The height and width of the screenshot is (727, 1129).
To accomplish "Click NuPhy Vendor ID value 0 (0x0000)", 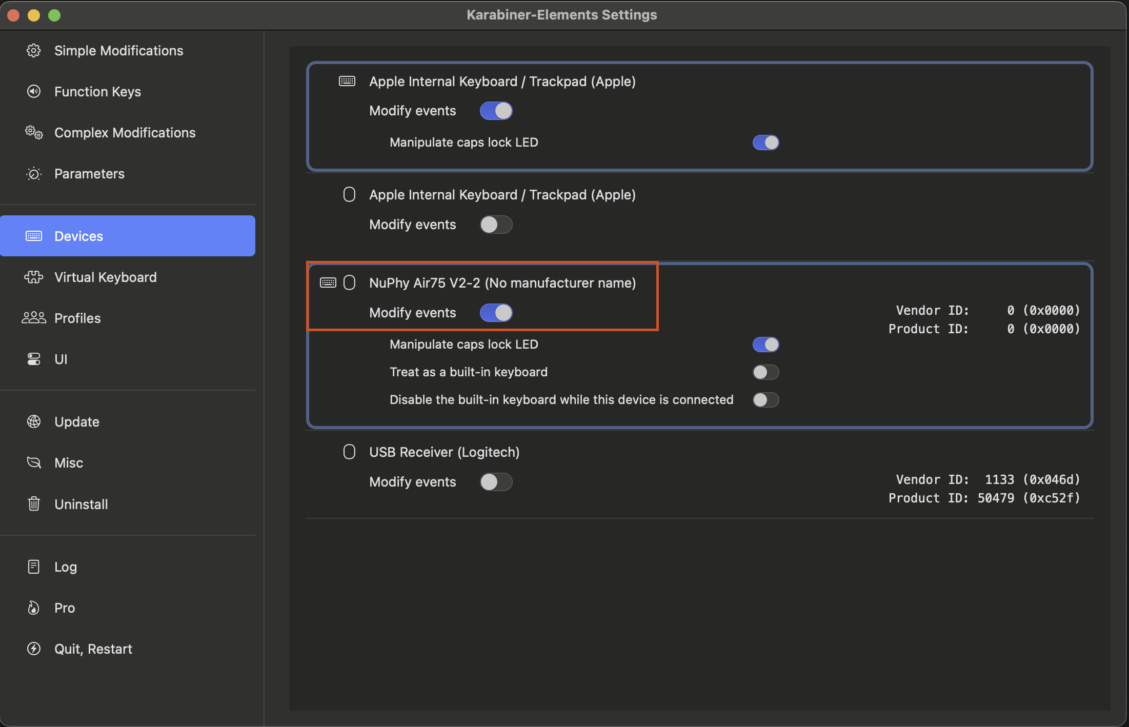I will click(1043, 310).
